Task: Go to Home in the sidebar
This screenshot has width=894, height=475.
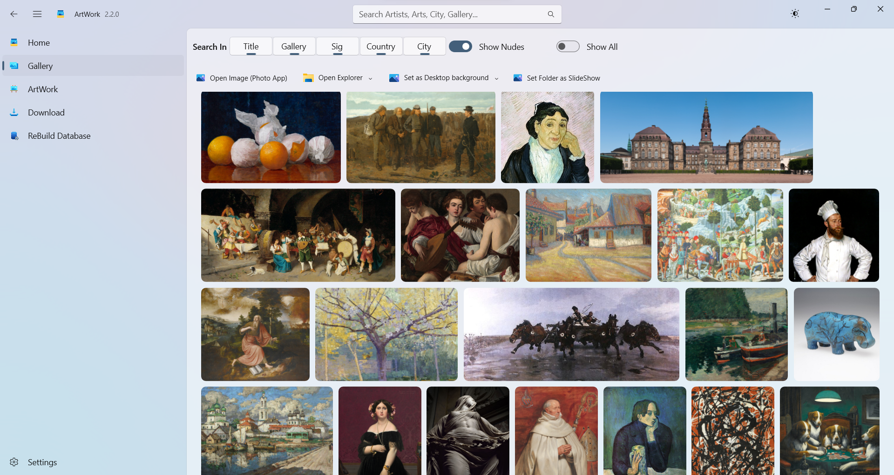Action: click(x=93, y=42)
